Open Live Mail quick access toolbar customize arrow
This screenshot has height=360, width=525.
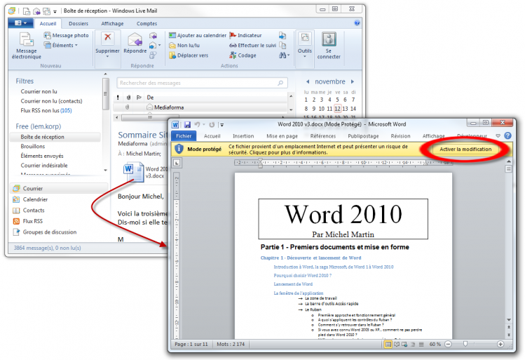[x=55, y=11]
